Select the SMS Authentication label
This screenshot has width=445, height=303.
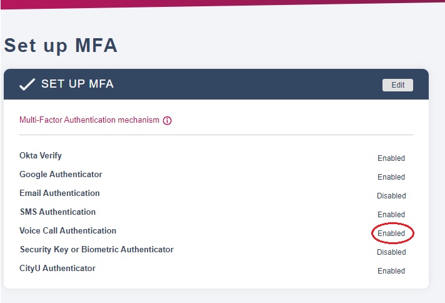pos(57,212)
